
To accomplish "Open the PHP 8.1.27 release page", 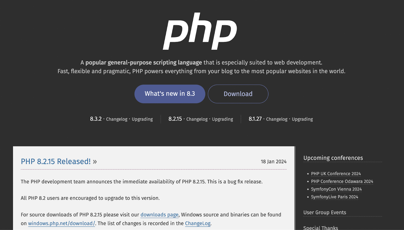I will [255, 119].
